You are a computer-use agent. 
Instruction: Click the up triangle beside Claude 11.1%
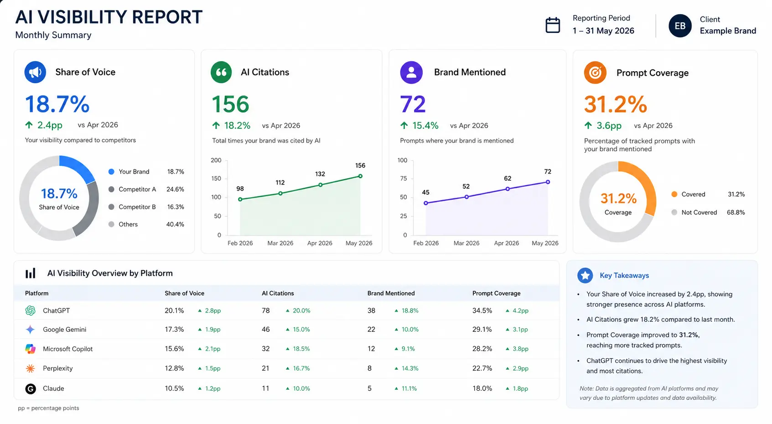pos(396,388)
